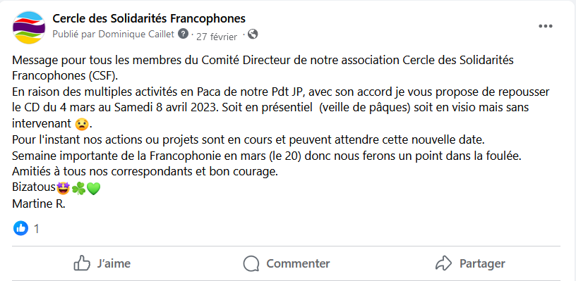Click the curved arrow Partager icon

coord(443,263)
